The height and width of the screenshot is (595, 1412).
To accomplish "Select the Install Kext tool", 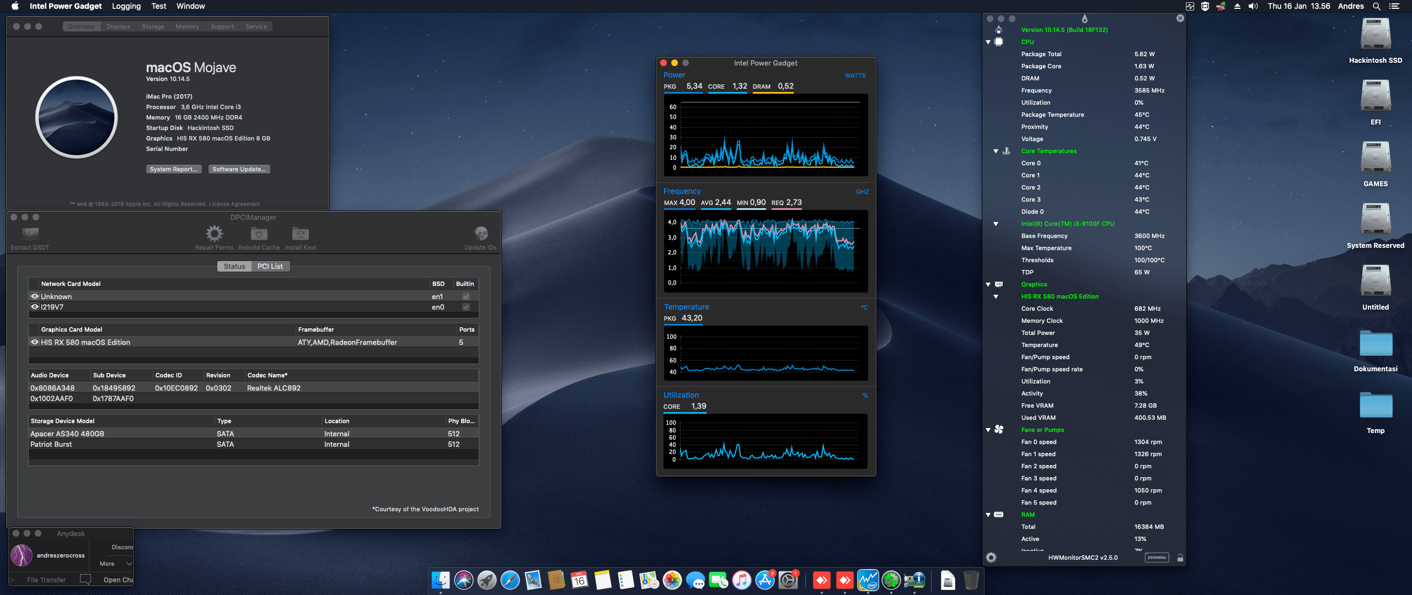I will (299, 234).
